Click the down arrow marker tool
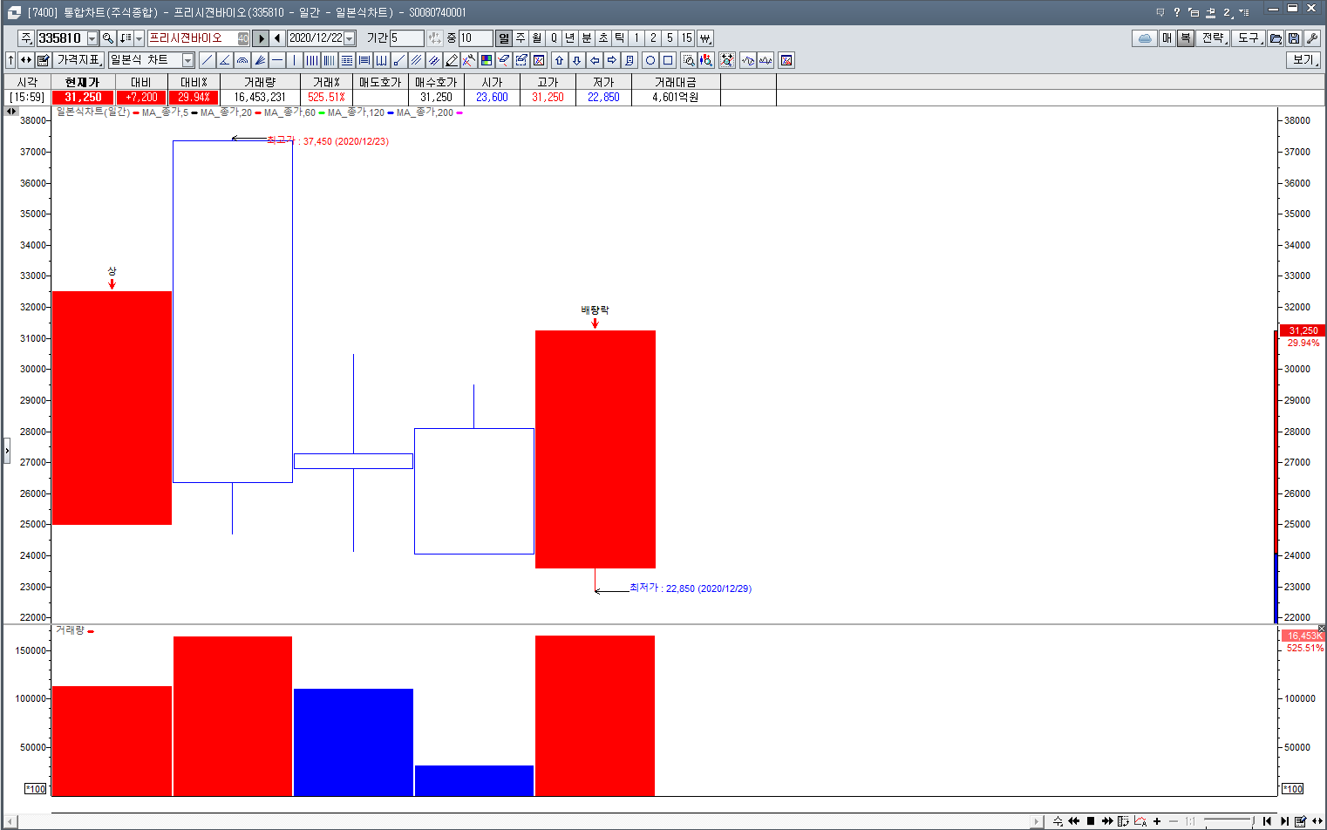This screenshot has height=830, width=1327. coord(576,60)
